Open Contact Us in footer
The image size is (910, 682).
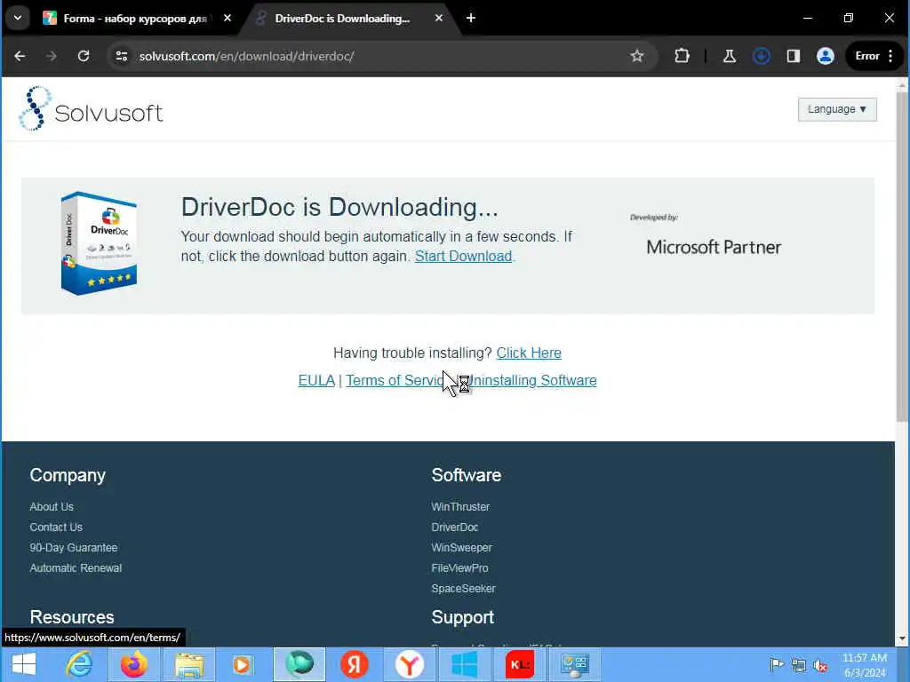click(x=56, y=527)
